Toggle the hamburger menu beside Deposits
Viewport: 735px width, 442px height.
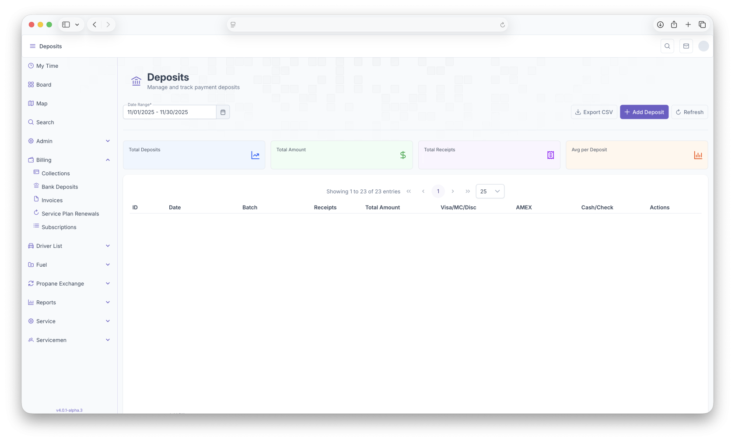coord(32,46)
